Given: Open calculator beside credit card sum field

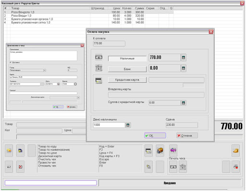Looking at the screenshot, I should click(x=184, y=103).
